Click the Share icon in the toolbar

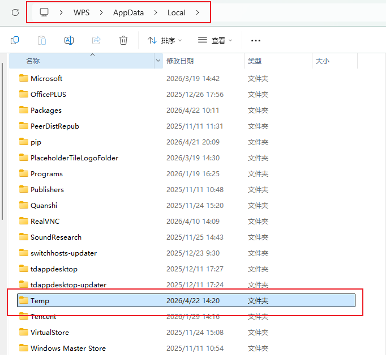(96, 40)
